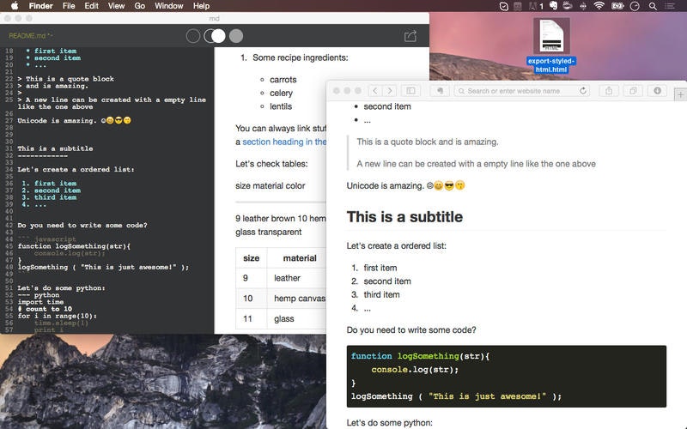Image resolution: width=687 pixels, height=429 pixels.
Task: Show all tabs in Safari
Action: click(633, 91)
